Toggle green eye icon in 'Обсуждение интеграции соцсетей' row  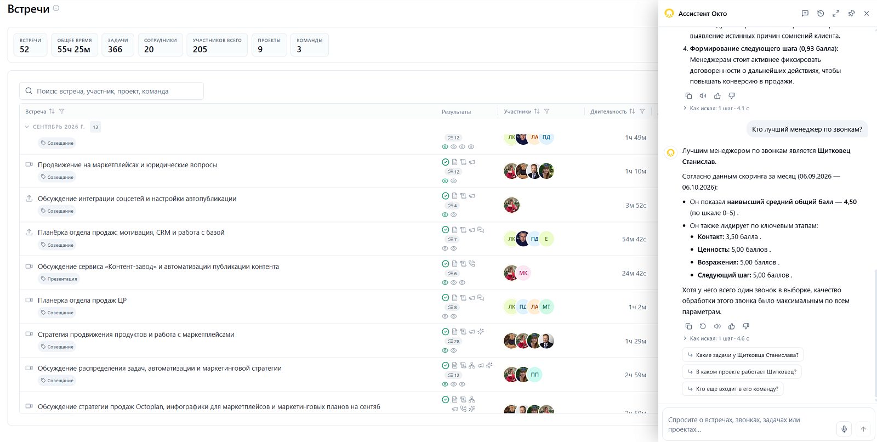pyautogui.click(x=445, y=215)
